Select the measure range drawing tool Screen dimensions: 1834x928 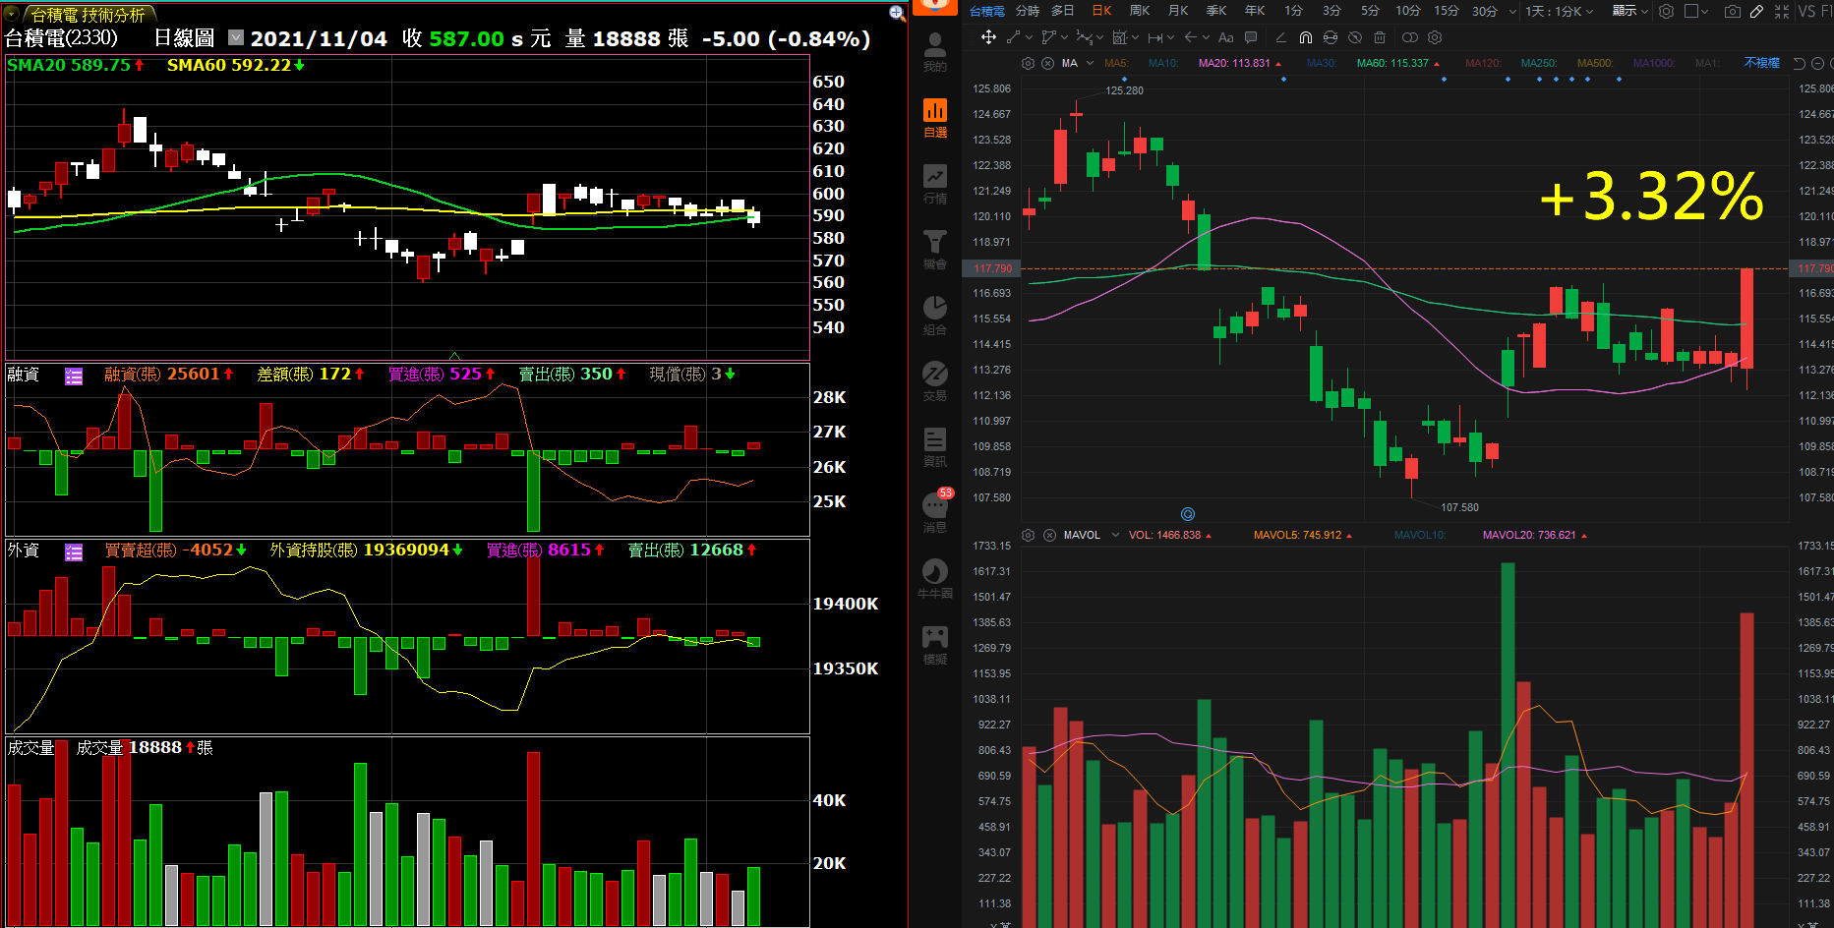[x=1154, y=37]
